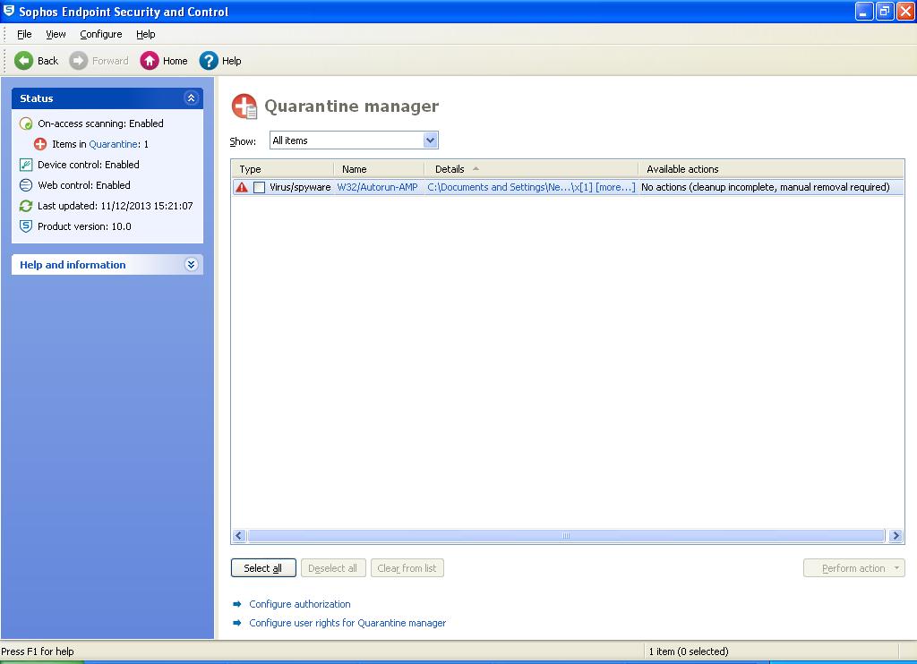Click '1 item (0 selected)' in the status bar
917x664 pixels.
click(689, 651)
